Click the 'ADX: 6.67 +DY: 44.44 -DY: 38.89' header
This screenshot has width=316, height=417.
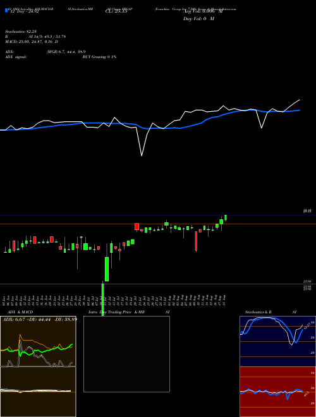(x=40, y=320)
